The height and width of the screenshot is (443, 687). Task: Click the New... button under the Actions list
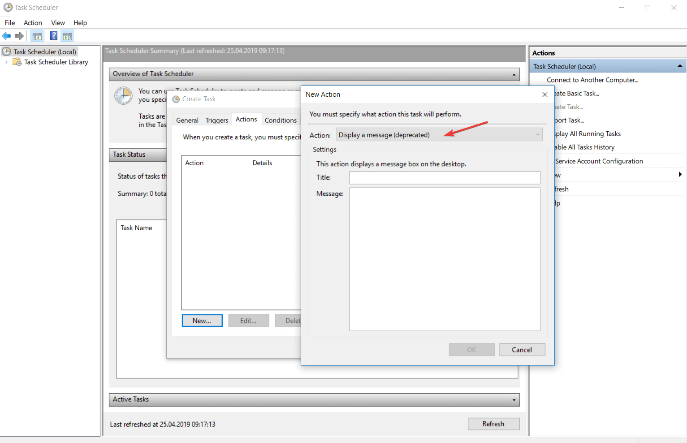point(202,320)
